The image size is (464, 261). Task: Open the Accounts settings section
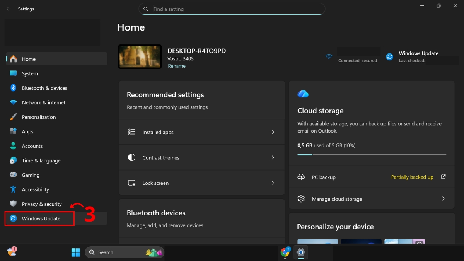13,146
